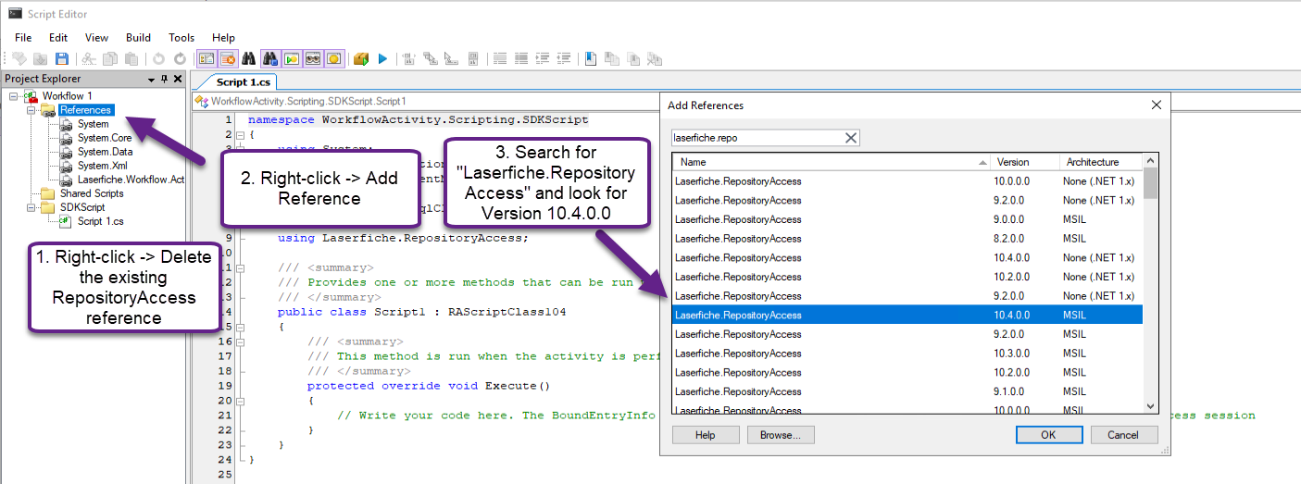Select Script 1.cs in the project tree
Viewport: 1301px width, 484px height.
tap(101, 221)
